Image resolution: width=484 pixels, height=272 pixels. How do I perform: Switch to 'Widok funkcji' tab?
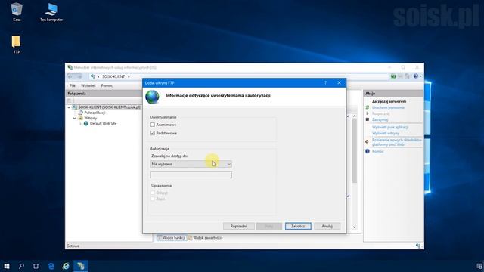(171, 238)
